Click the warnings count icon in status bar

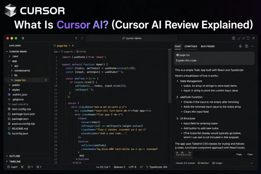(x=38, y=167)
